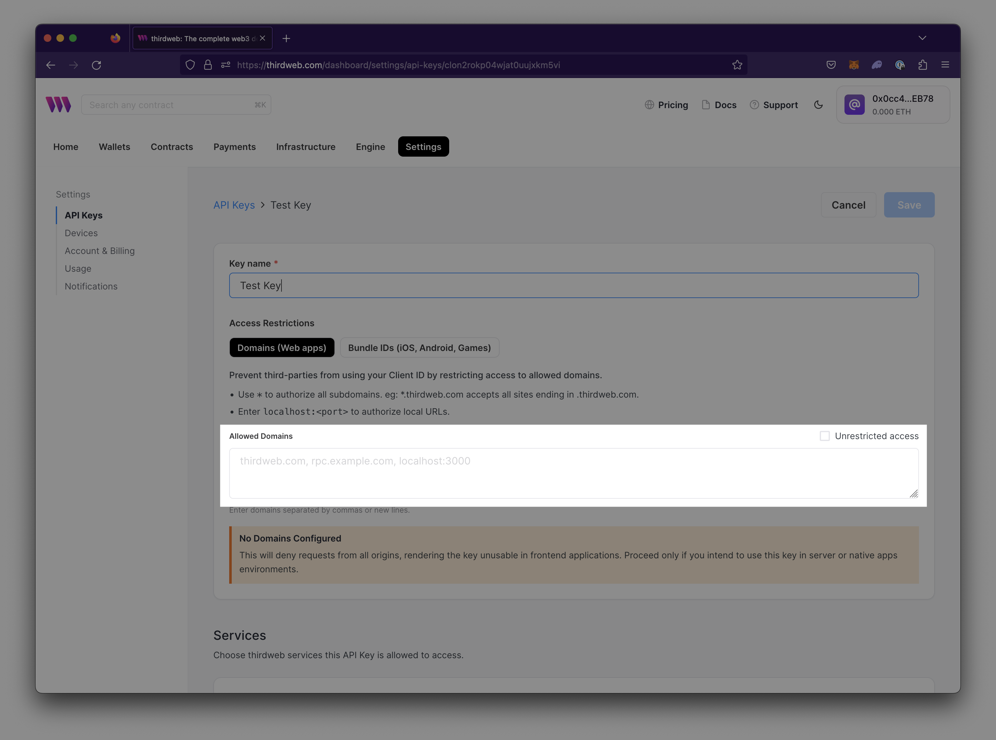Open the Firefox application menu
Screen dimensions: 996x740
(x=945, y=65)
